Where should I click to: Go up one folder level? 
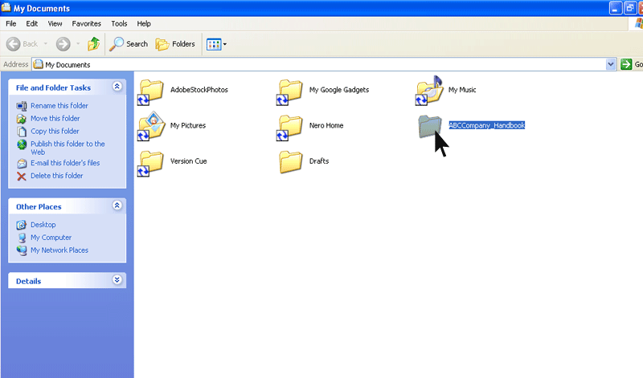click(93, 44)
